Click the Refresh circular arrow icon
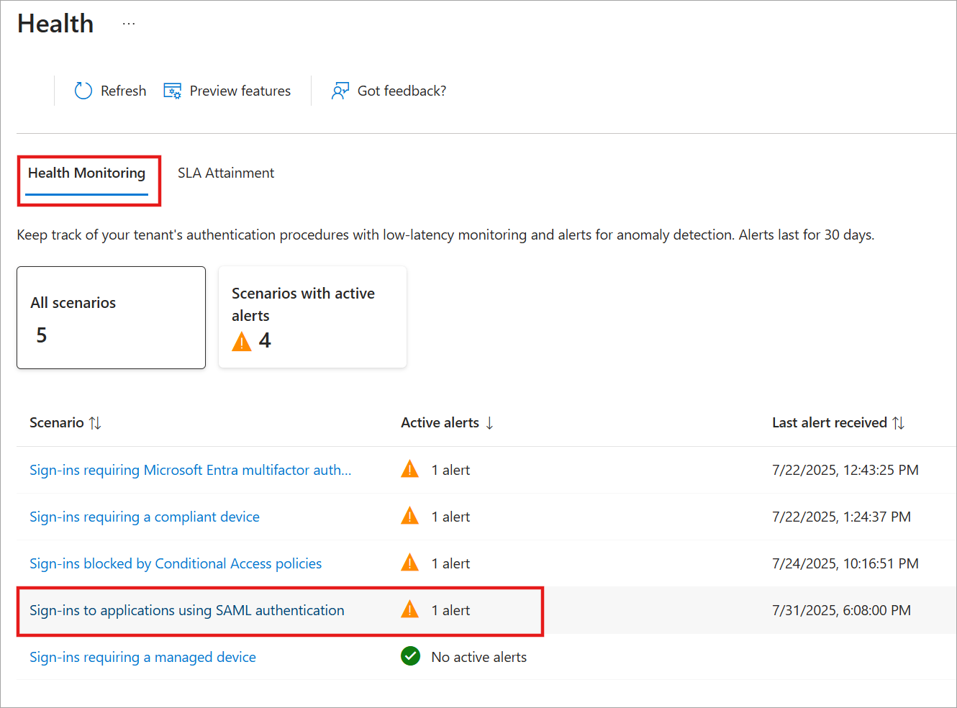This screenshot has height=708, width=957. (83, 91)
